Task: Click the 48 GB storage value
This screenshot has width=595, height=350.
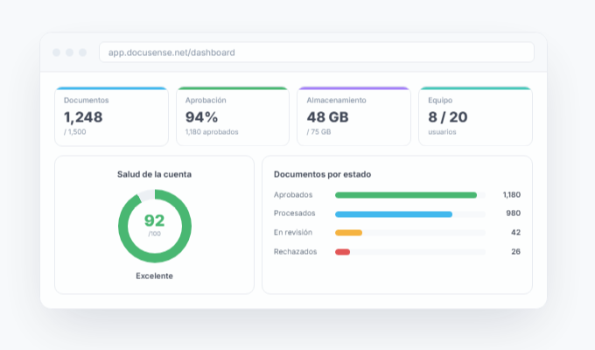Action: click(x=327, y=117)
